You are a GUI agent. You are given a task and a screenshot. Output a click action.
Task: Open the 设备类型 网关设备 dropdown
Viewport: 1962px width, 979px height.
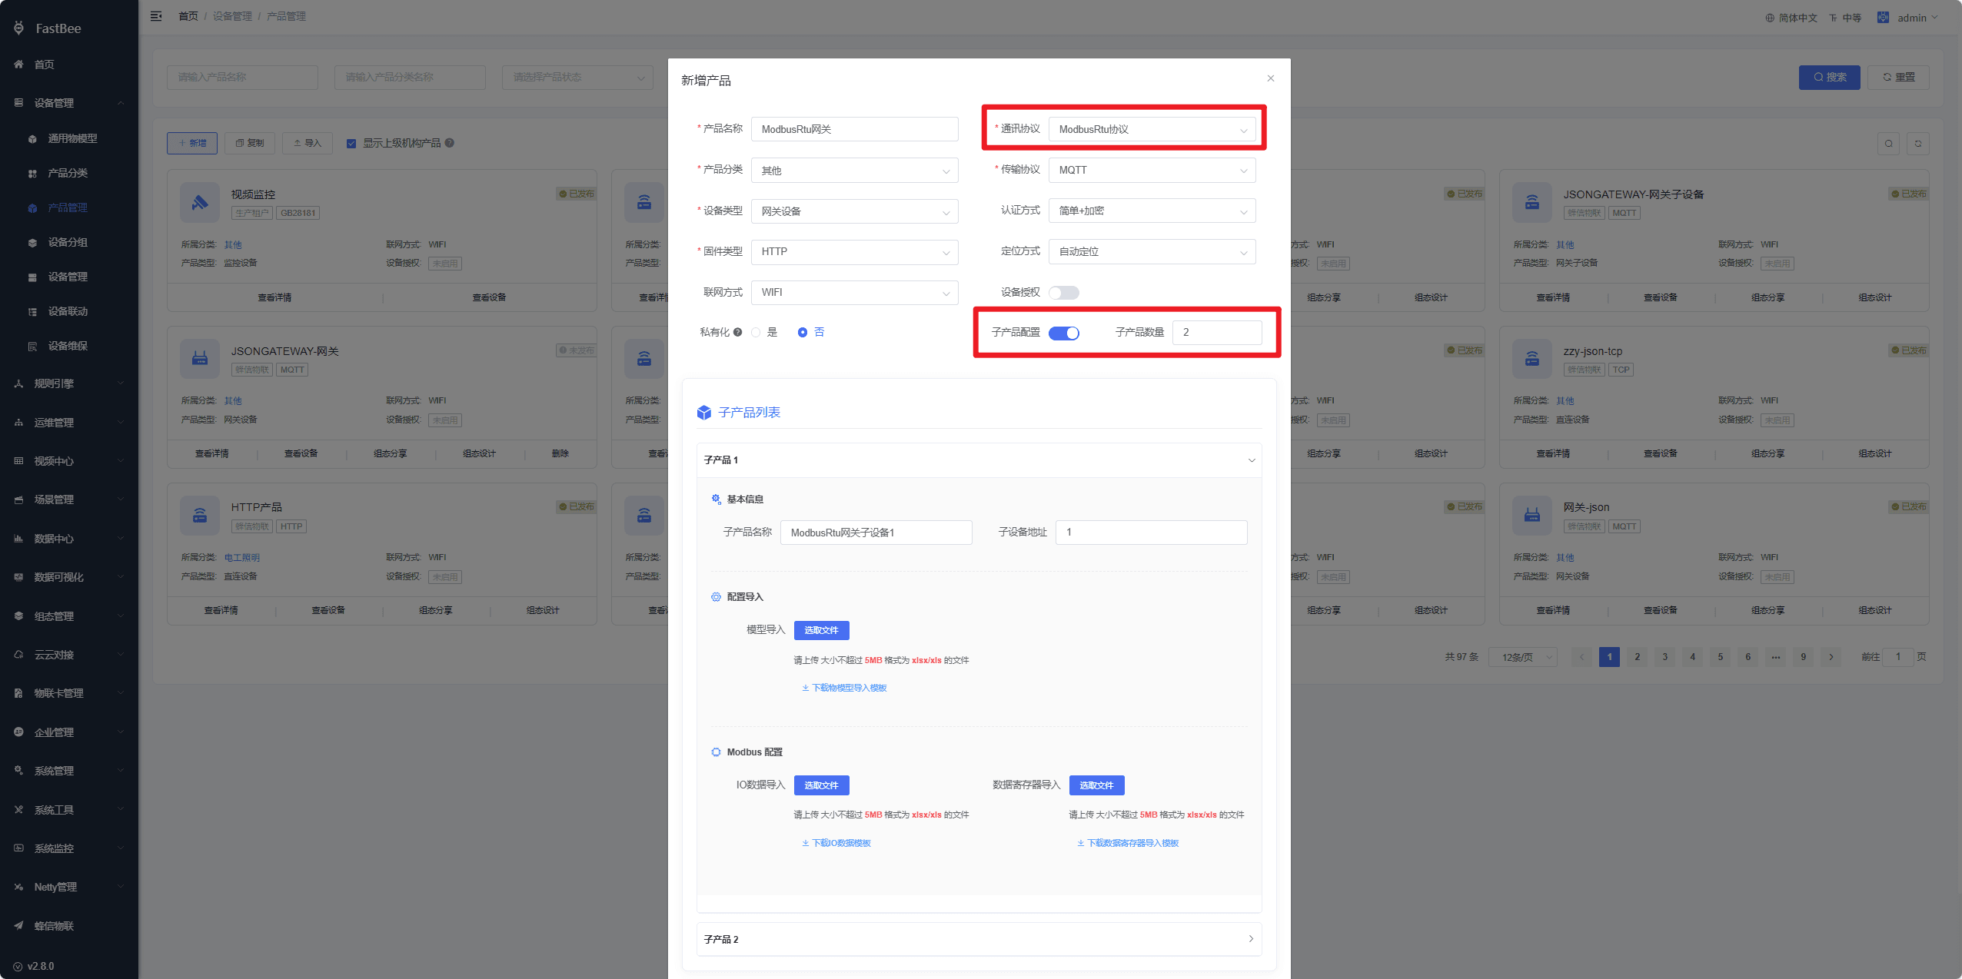pyautogui.click(x=854, y=211)
